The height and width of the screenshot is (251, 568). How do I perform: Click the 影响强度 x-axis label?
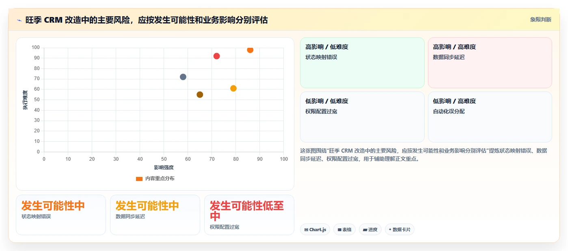point(164,168)
